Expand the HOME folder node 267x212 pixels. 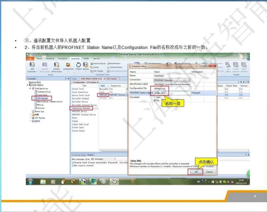click(x=30, y=115)
